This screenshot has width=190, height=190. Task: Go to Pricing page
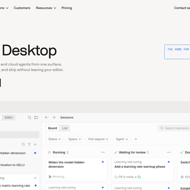[66, 8]
